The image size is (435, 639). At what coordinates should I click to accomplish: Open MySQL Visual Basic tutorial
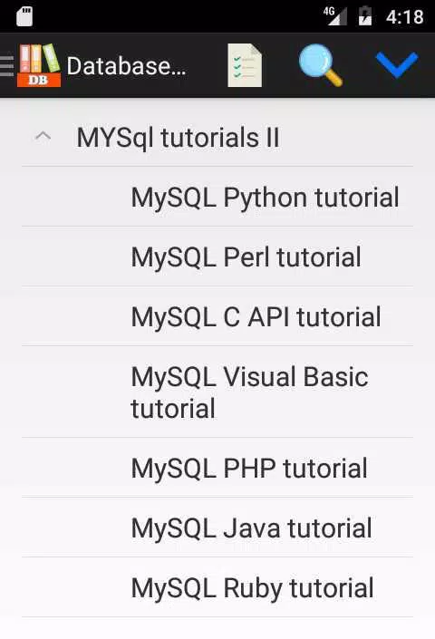click(x=217, y=392)
